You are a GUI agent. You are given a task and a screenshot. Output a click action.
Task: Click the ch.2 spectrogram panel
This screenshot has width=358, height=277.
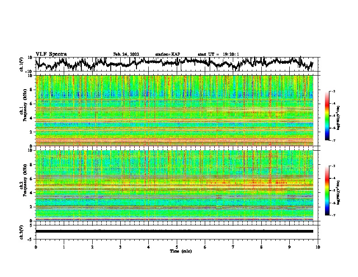[x=174, y=186]
